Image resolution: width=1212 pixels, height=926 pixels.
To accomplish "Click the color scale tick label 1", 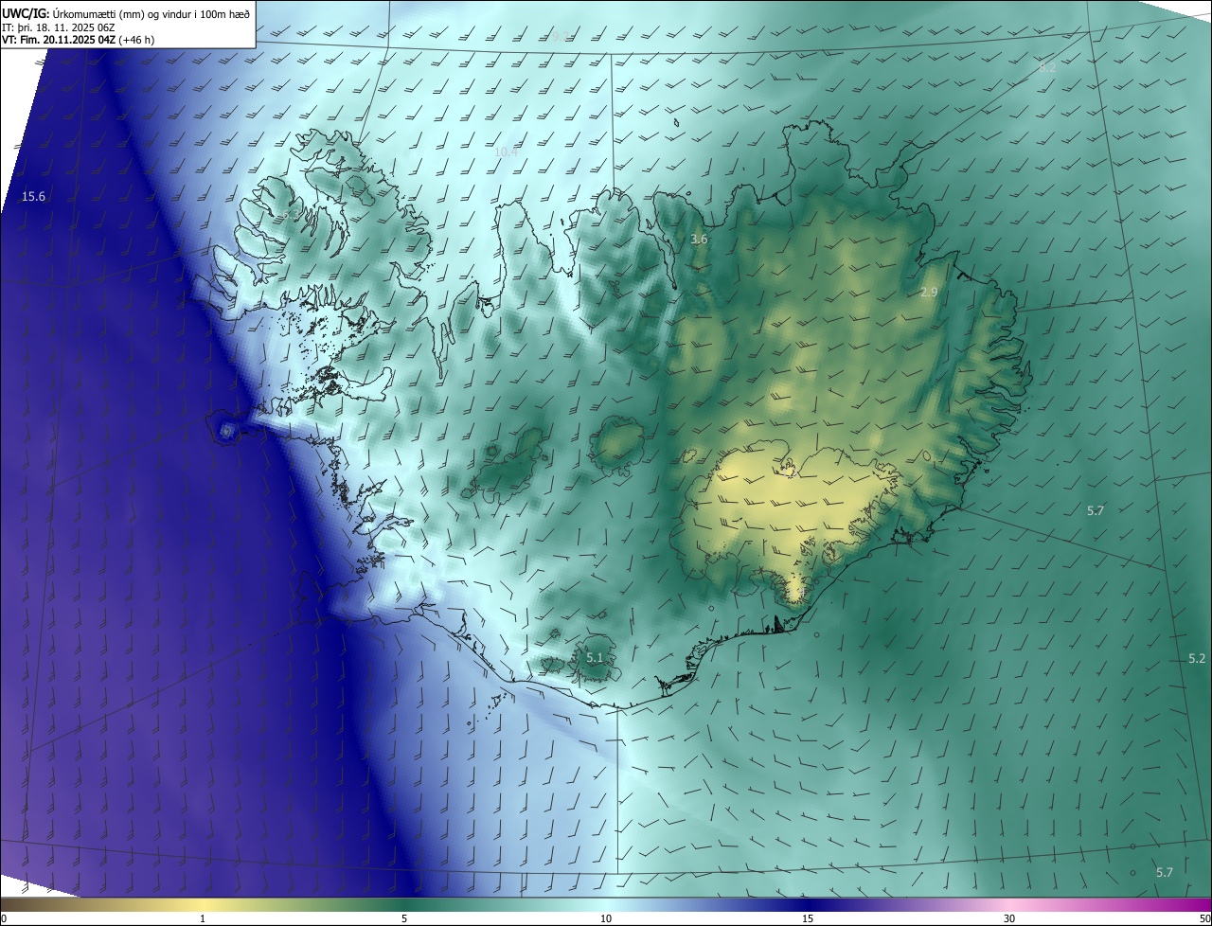I will (x=203, y=919).
